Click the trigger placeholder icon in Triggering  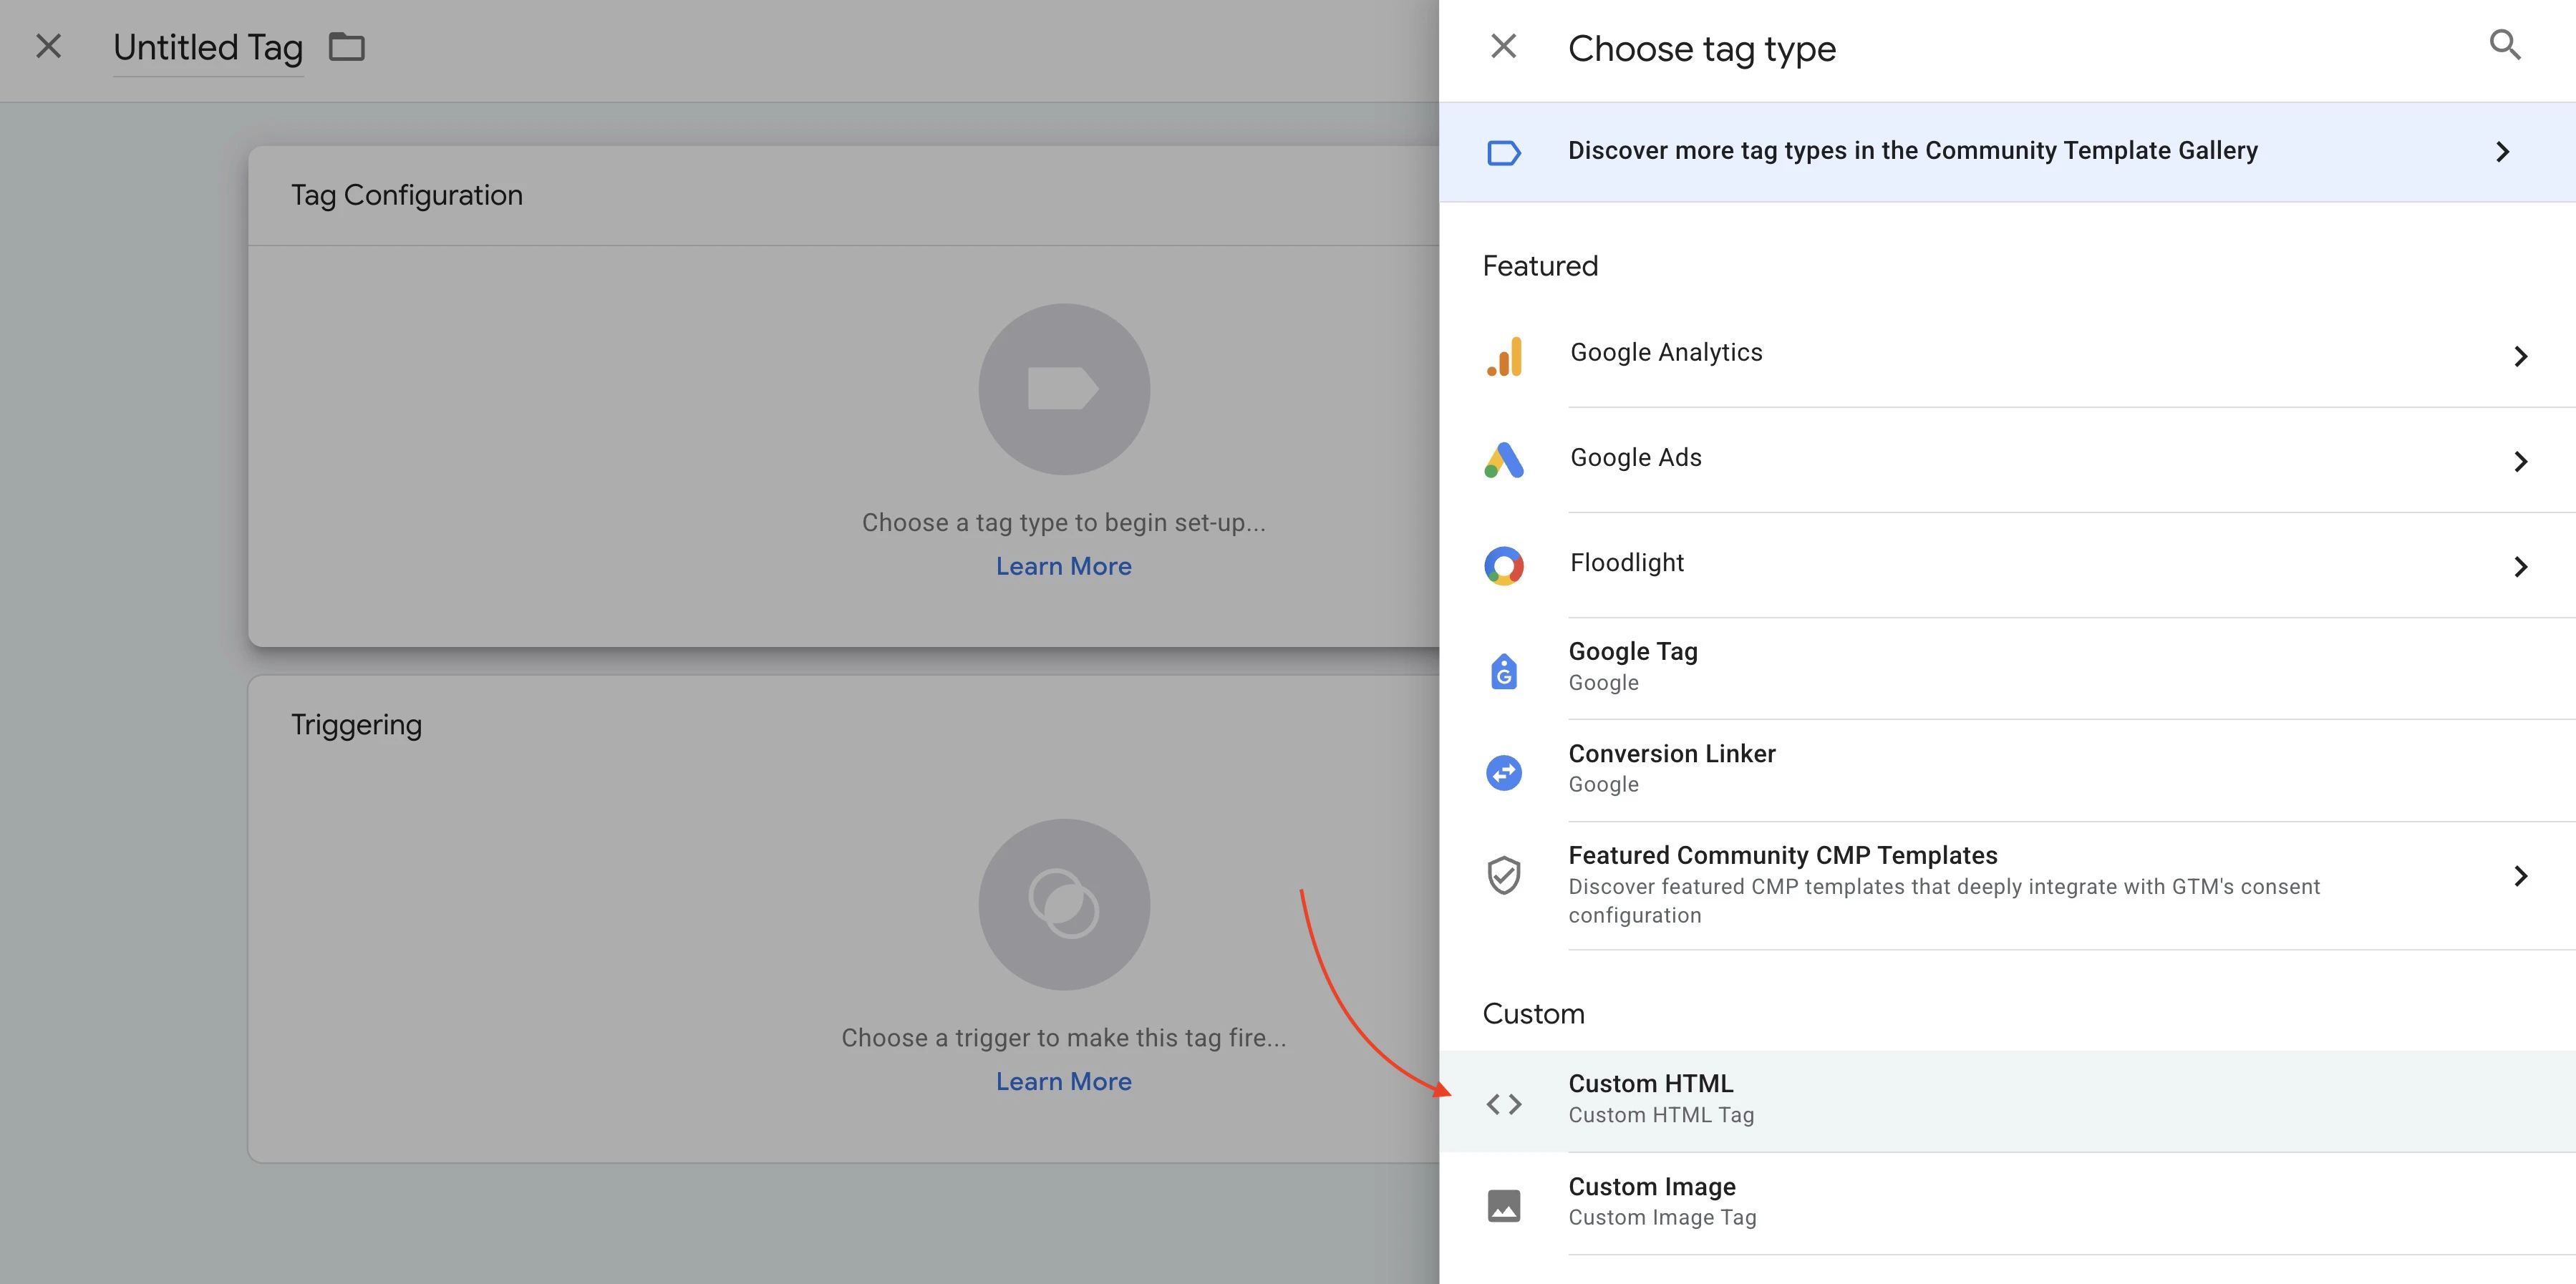pos(1064,904)
